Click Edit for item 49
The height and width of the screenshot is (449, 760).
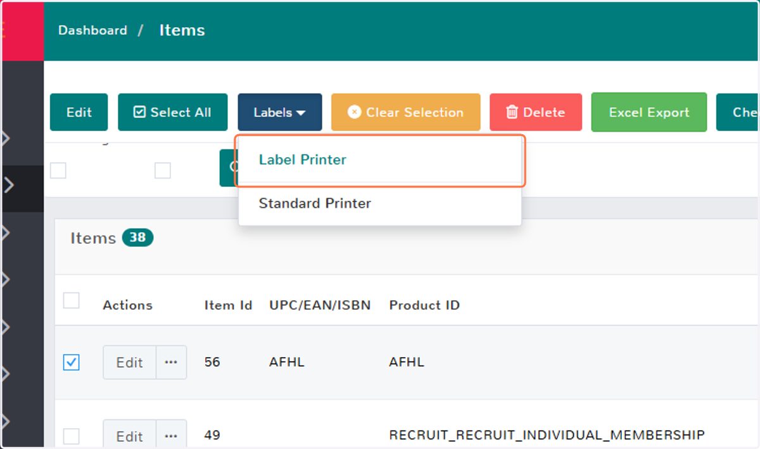pos(129,436)
